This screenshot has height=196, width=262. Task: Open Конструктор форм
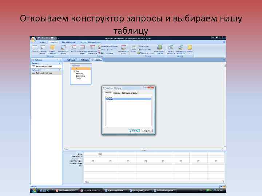coord(123,49)
